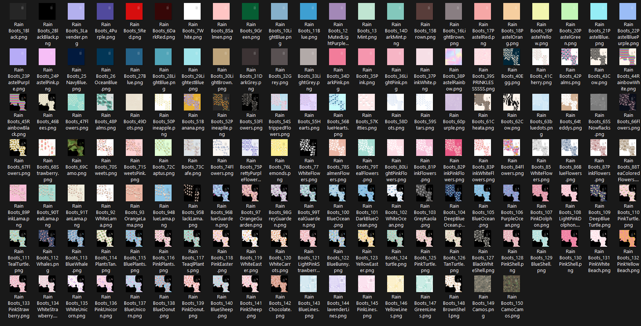Screen dimensions: 641x326
Task: Select Rain Boots_69Camo.png thumbnail
Action: coord(76,148)
